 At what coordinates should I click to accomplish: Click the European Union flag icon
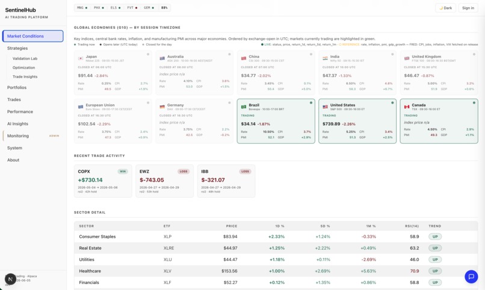81,106
